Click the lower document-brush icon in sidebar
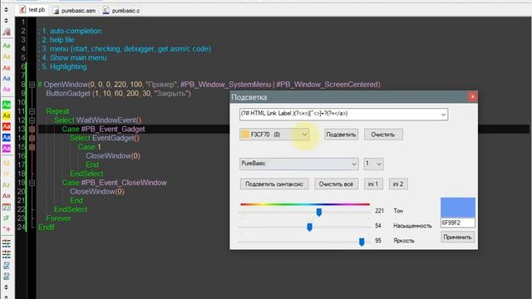532x299 pixels. pyautogui.click(x=7, y=277)
